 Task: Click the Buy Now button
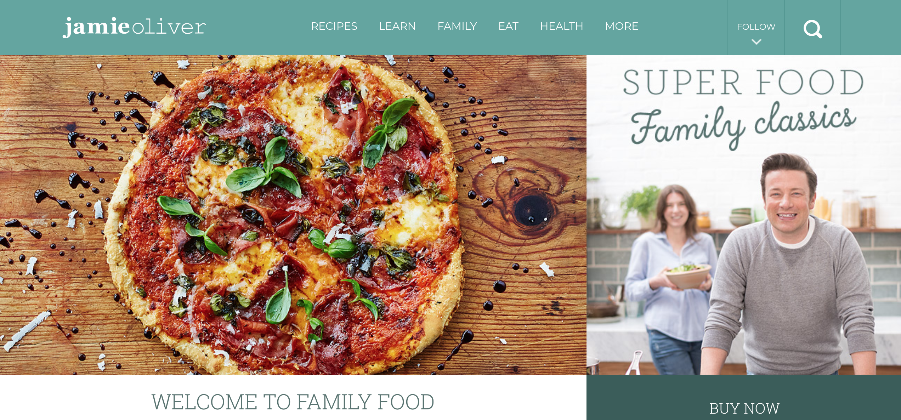(x=744, y=398)
